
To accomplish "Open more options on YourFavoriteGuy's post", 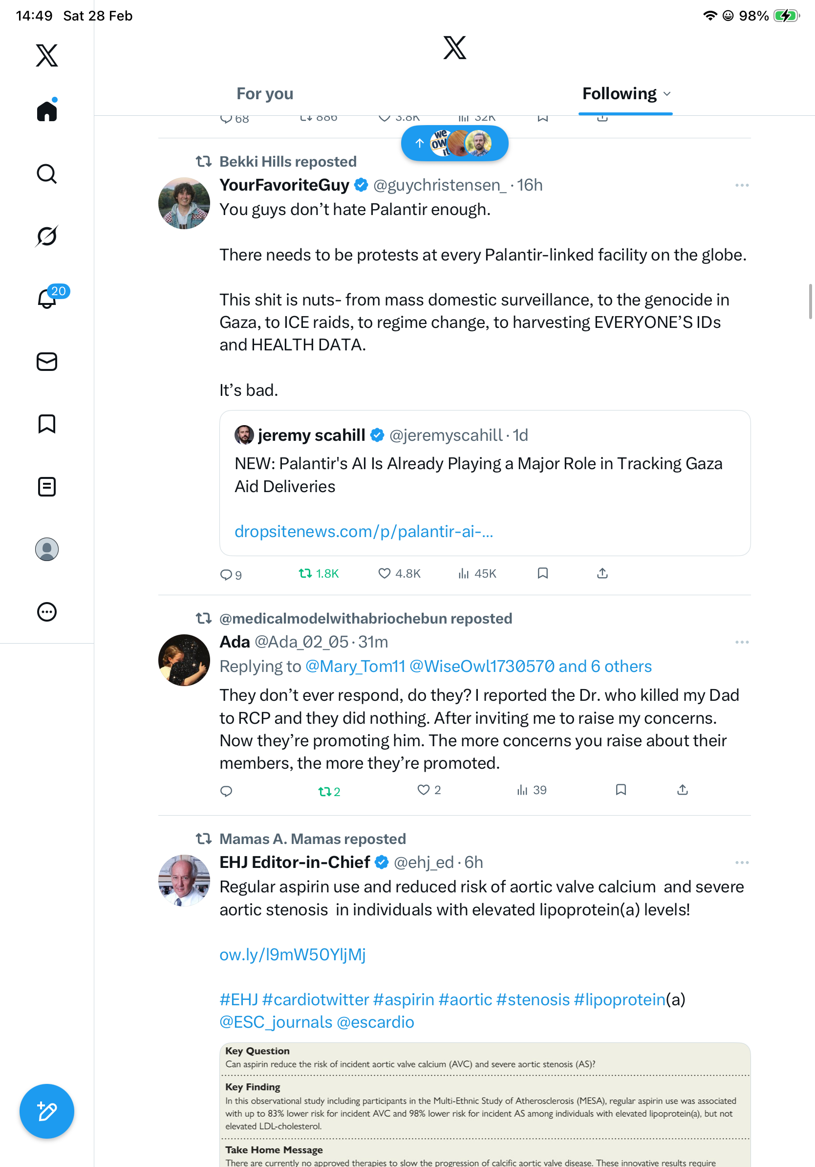I will [742, 186].
